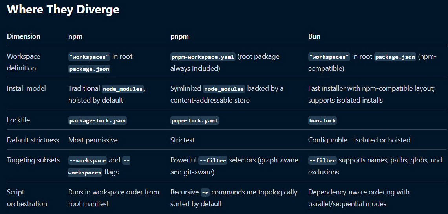Click the 'Workspace definition' row label
Image resolution: width=448 pixels, height=214 pixels.
coord(24,62)
